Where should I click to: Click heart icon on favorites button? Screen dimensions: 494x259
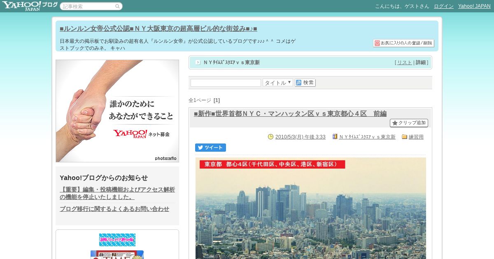(x=377, y=43)
